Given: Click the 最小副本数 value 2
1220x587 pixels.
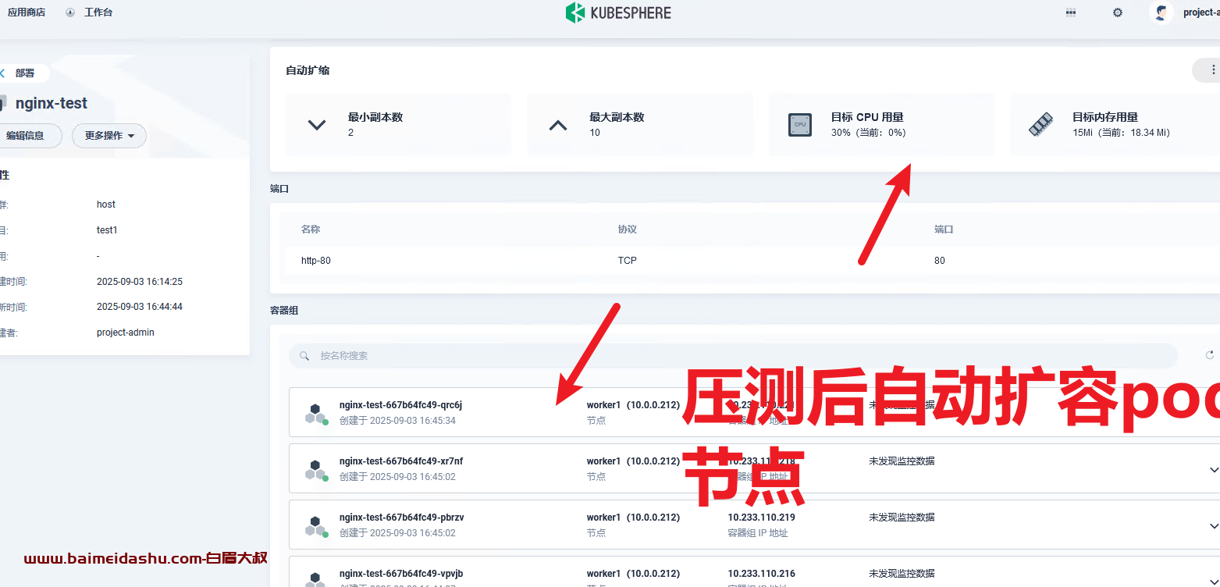Looking at the screenshot, I should (x=350, y=133).
